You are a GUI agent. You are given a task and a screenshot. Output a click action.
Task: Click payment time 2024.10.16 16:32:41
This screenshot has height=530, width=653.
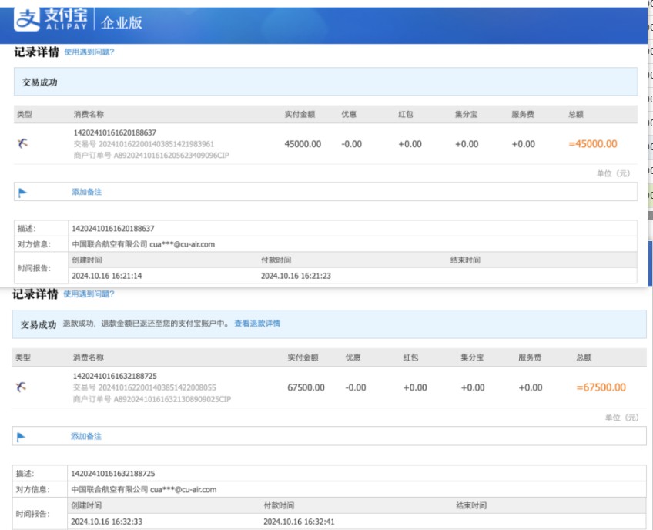point(299,522)
